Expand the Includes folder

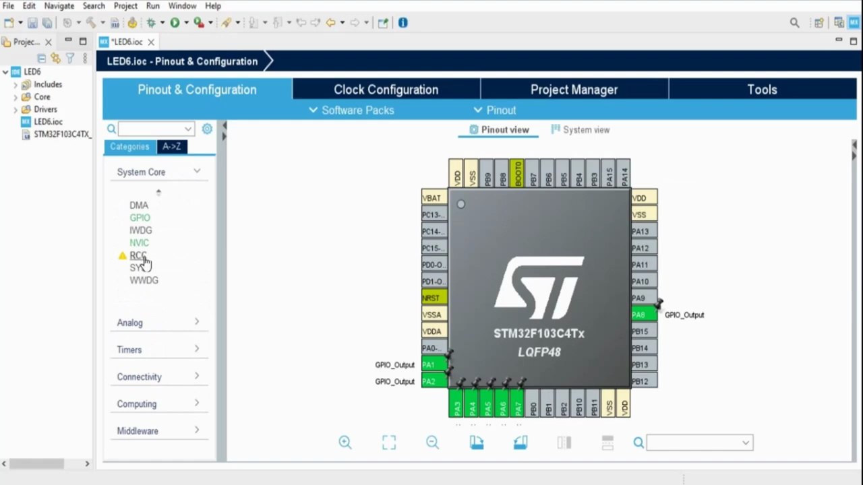tap(16, 84)
